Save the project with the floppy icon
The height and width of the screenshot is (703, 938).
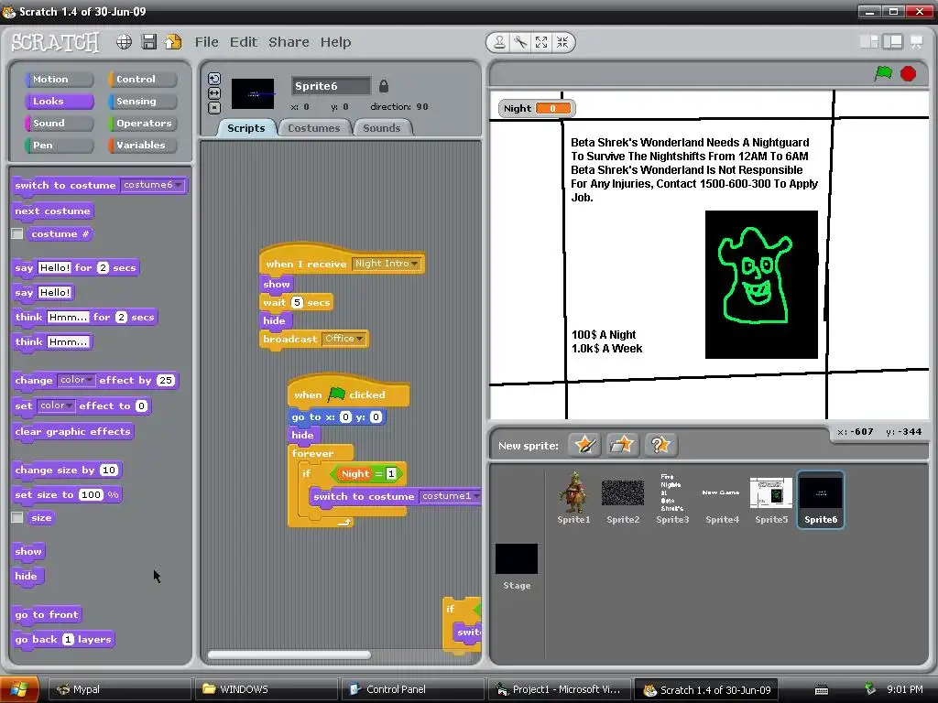(x=149, y=42)
